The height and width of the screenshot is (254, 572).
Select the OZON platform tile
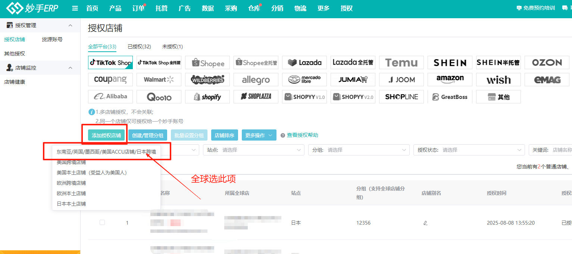point(547,62)
